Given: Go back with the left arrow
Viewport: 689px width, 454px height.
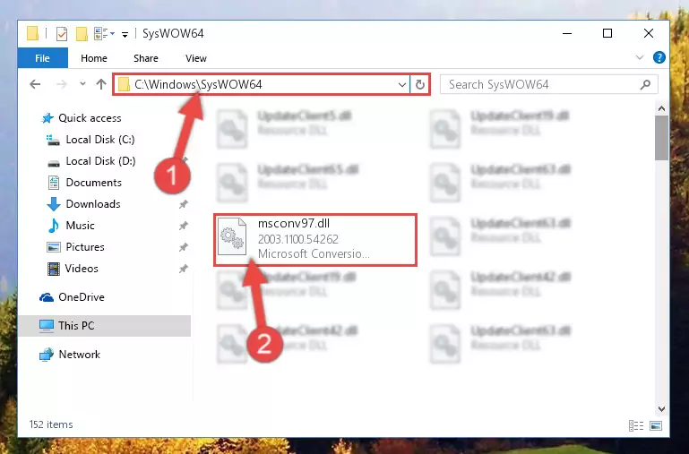Looking at the screenshot, I should click(35, 84).
